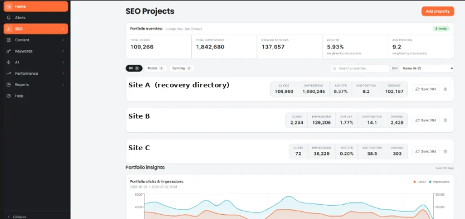Image resolution: width=465 pixels, height=219 pixels.
Task: Click the Search properties input field
Action: coord(360,68)
